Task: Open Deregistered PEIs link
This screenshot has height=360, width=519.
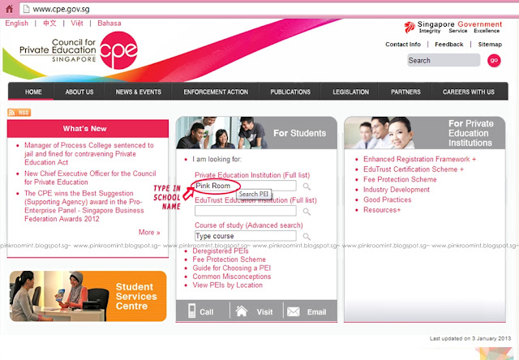Action: point(221,251)
